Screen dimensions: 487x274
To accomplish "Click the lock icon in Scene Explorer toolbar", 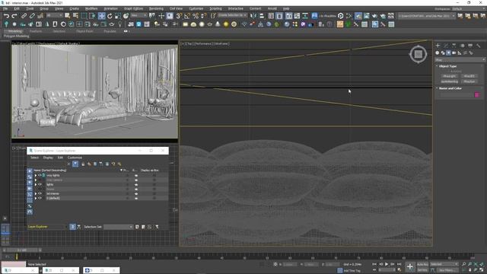I will click(83, 164).
